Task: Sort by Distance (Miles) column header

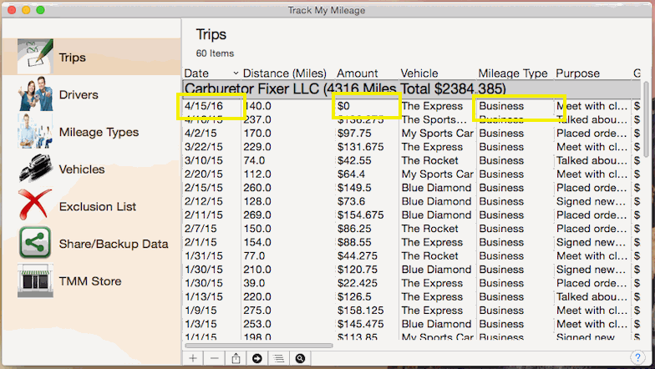Action: tap(284, 73)
